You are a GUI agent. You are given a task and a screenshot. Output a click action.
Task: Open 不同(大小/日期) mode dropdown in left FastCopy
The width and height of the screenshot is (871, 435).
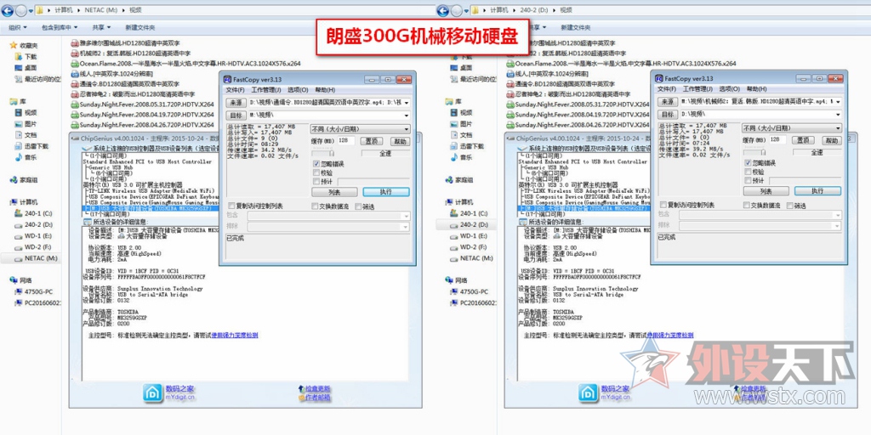360,129
